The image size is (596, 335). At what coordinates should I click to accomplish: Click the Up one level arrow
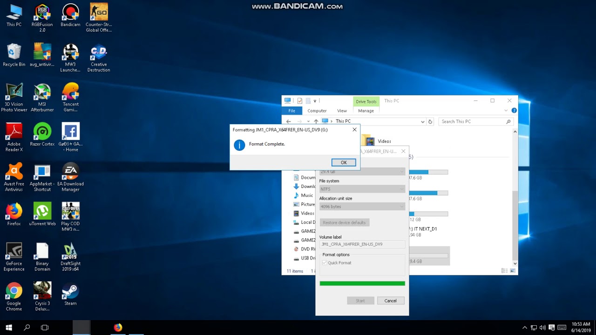[316, 121]
